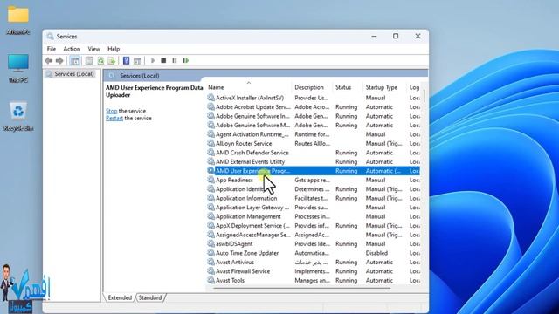Image resolution: width=559 pixels, height=314 pixels.
Task: Select the AMD External Events Utility row
Action: coord(313,161)
